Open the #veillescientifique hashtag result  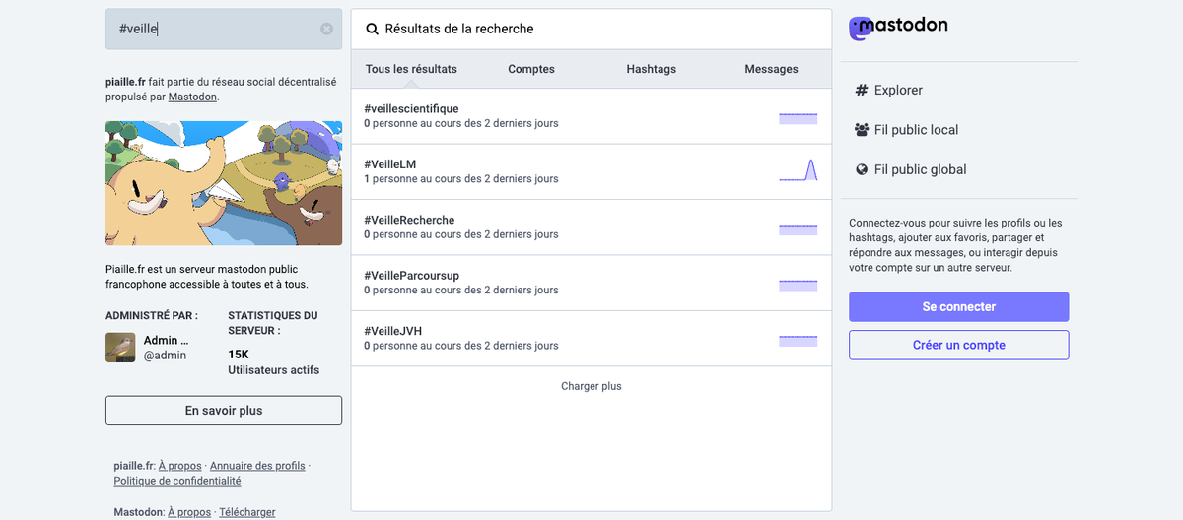pos(411,108)
